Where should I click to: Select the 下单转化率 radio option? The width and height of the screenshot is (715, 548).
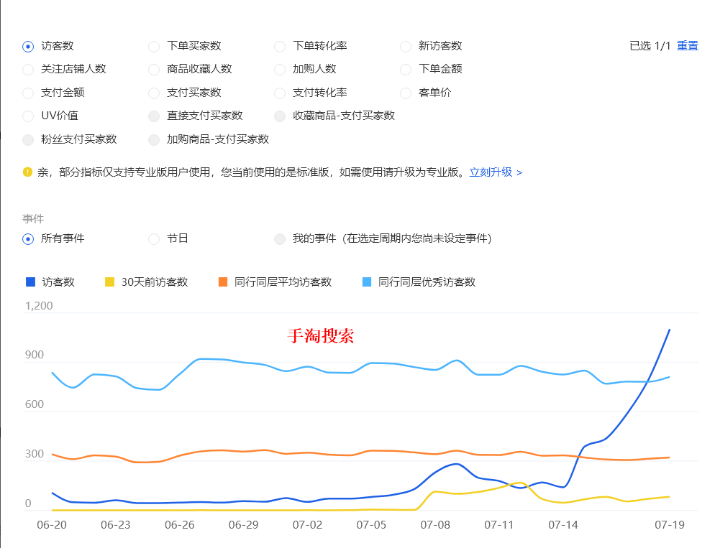click(280, 47)
